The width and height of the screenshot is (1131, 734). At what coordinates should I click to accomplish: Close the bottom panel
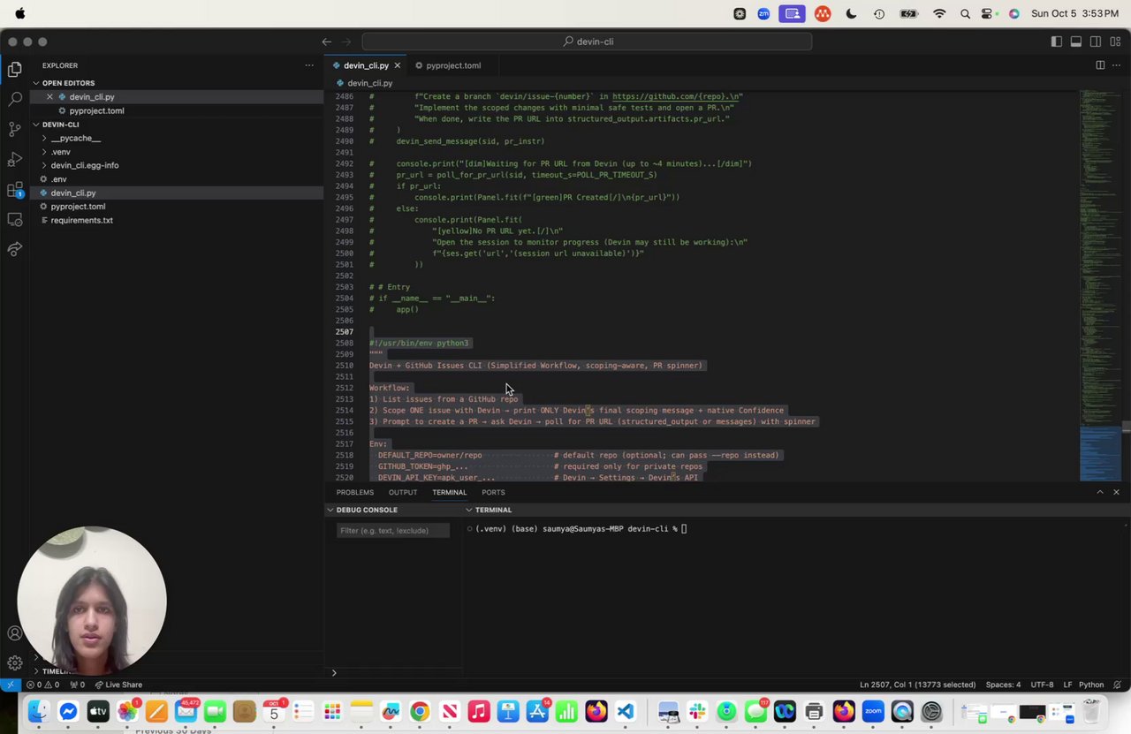tap(1116, 492)
